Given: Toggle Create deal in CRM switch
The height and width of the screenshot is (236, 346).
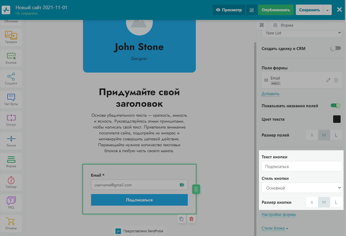Looking at the screenshot, I should click(x=336, y=48).
